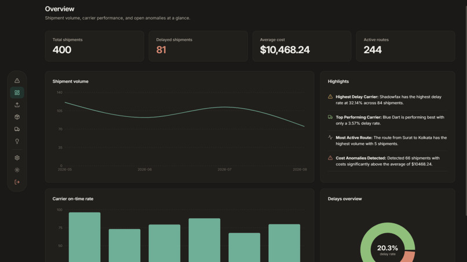The image size is (467, 262).
Task: Toggle the sun theme icon in sidebar
Action: coord(17,170)
